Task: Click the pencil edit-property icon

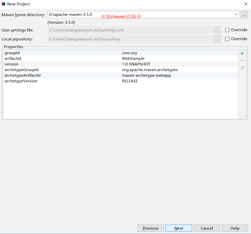Action: pos(242,68)
